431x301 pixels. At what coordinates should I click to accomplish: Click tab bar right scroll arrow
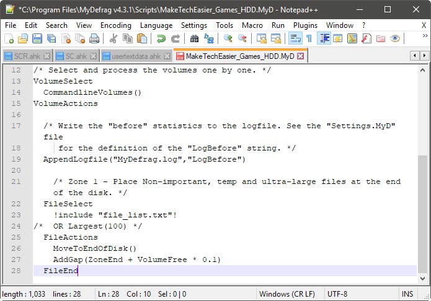[424, 56]
